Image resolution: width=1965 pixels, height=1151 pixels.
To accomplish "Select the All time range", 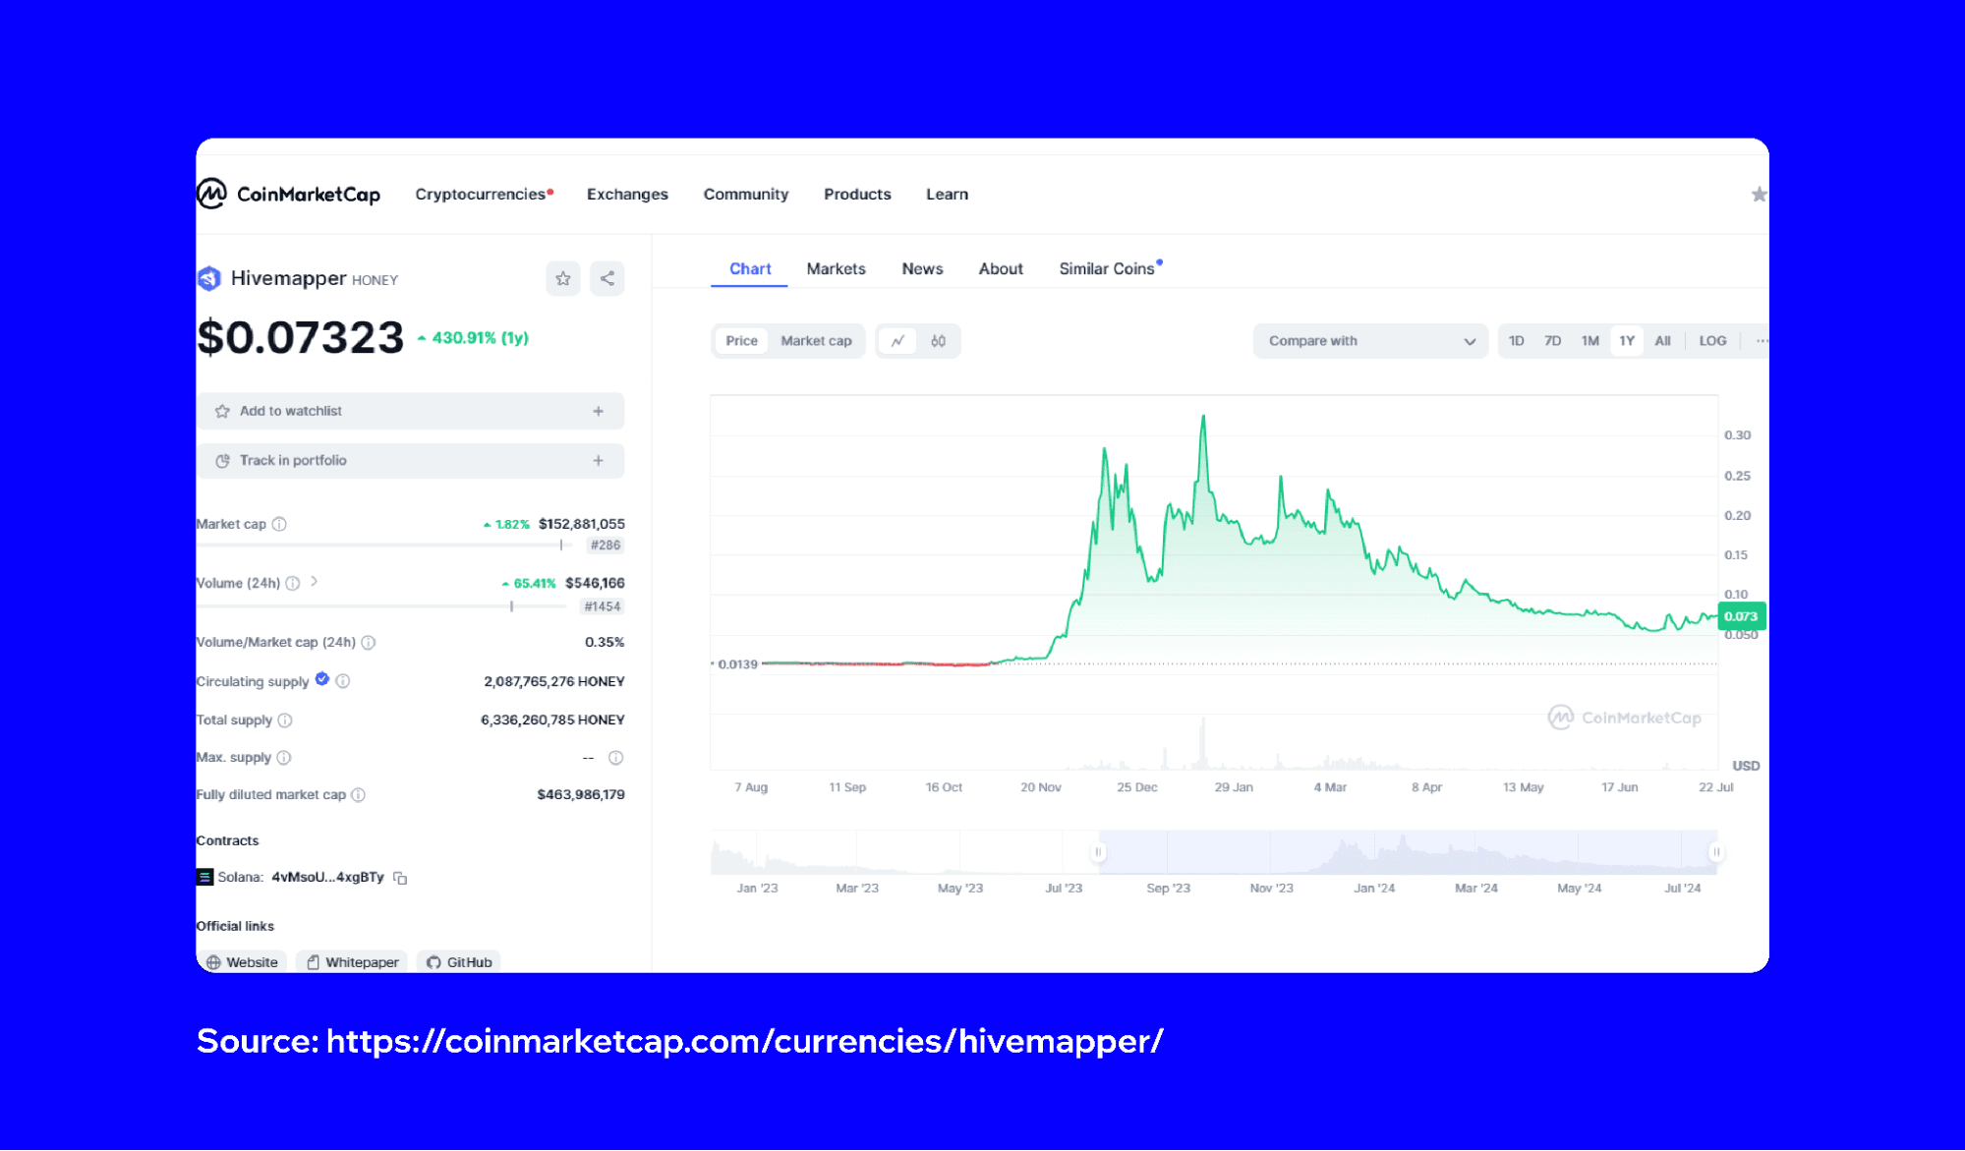I will (1662, 341).
